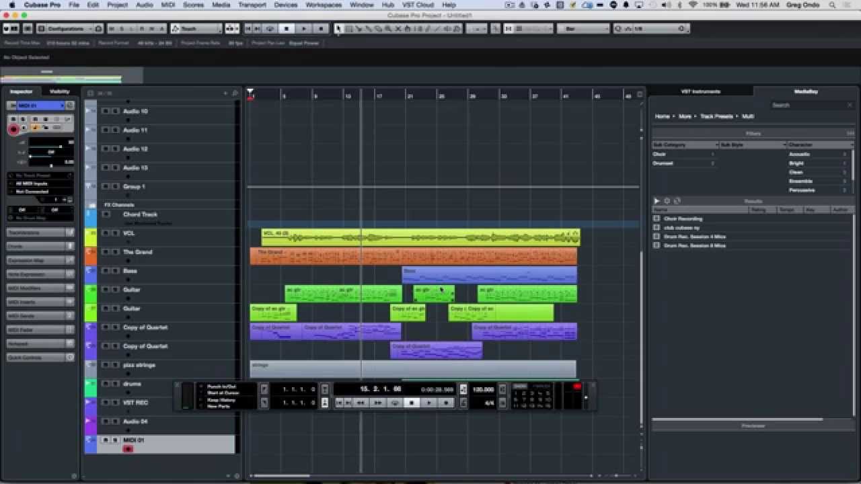The width and height of the screenshot is (861, 484).
Task: Open the Character filter dropdown
Action: (x=820, y=145)
